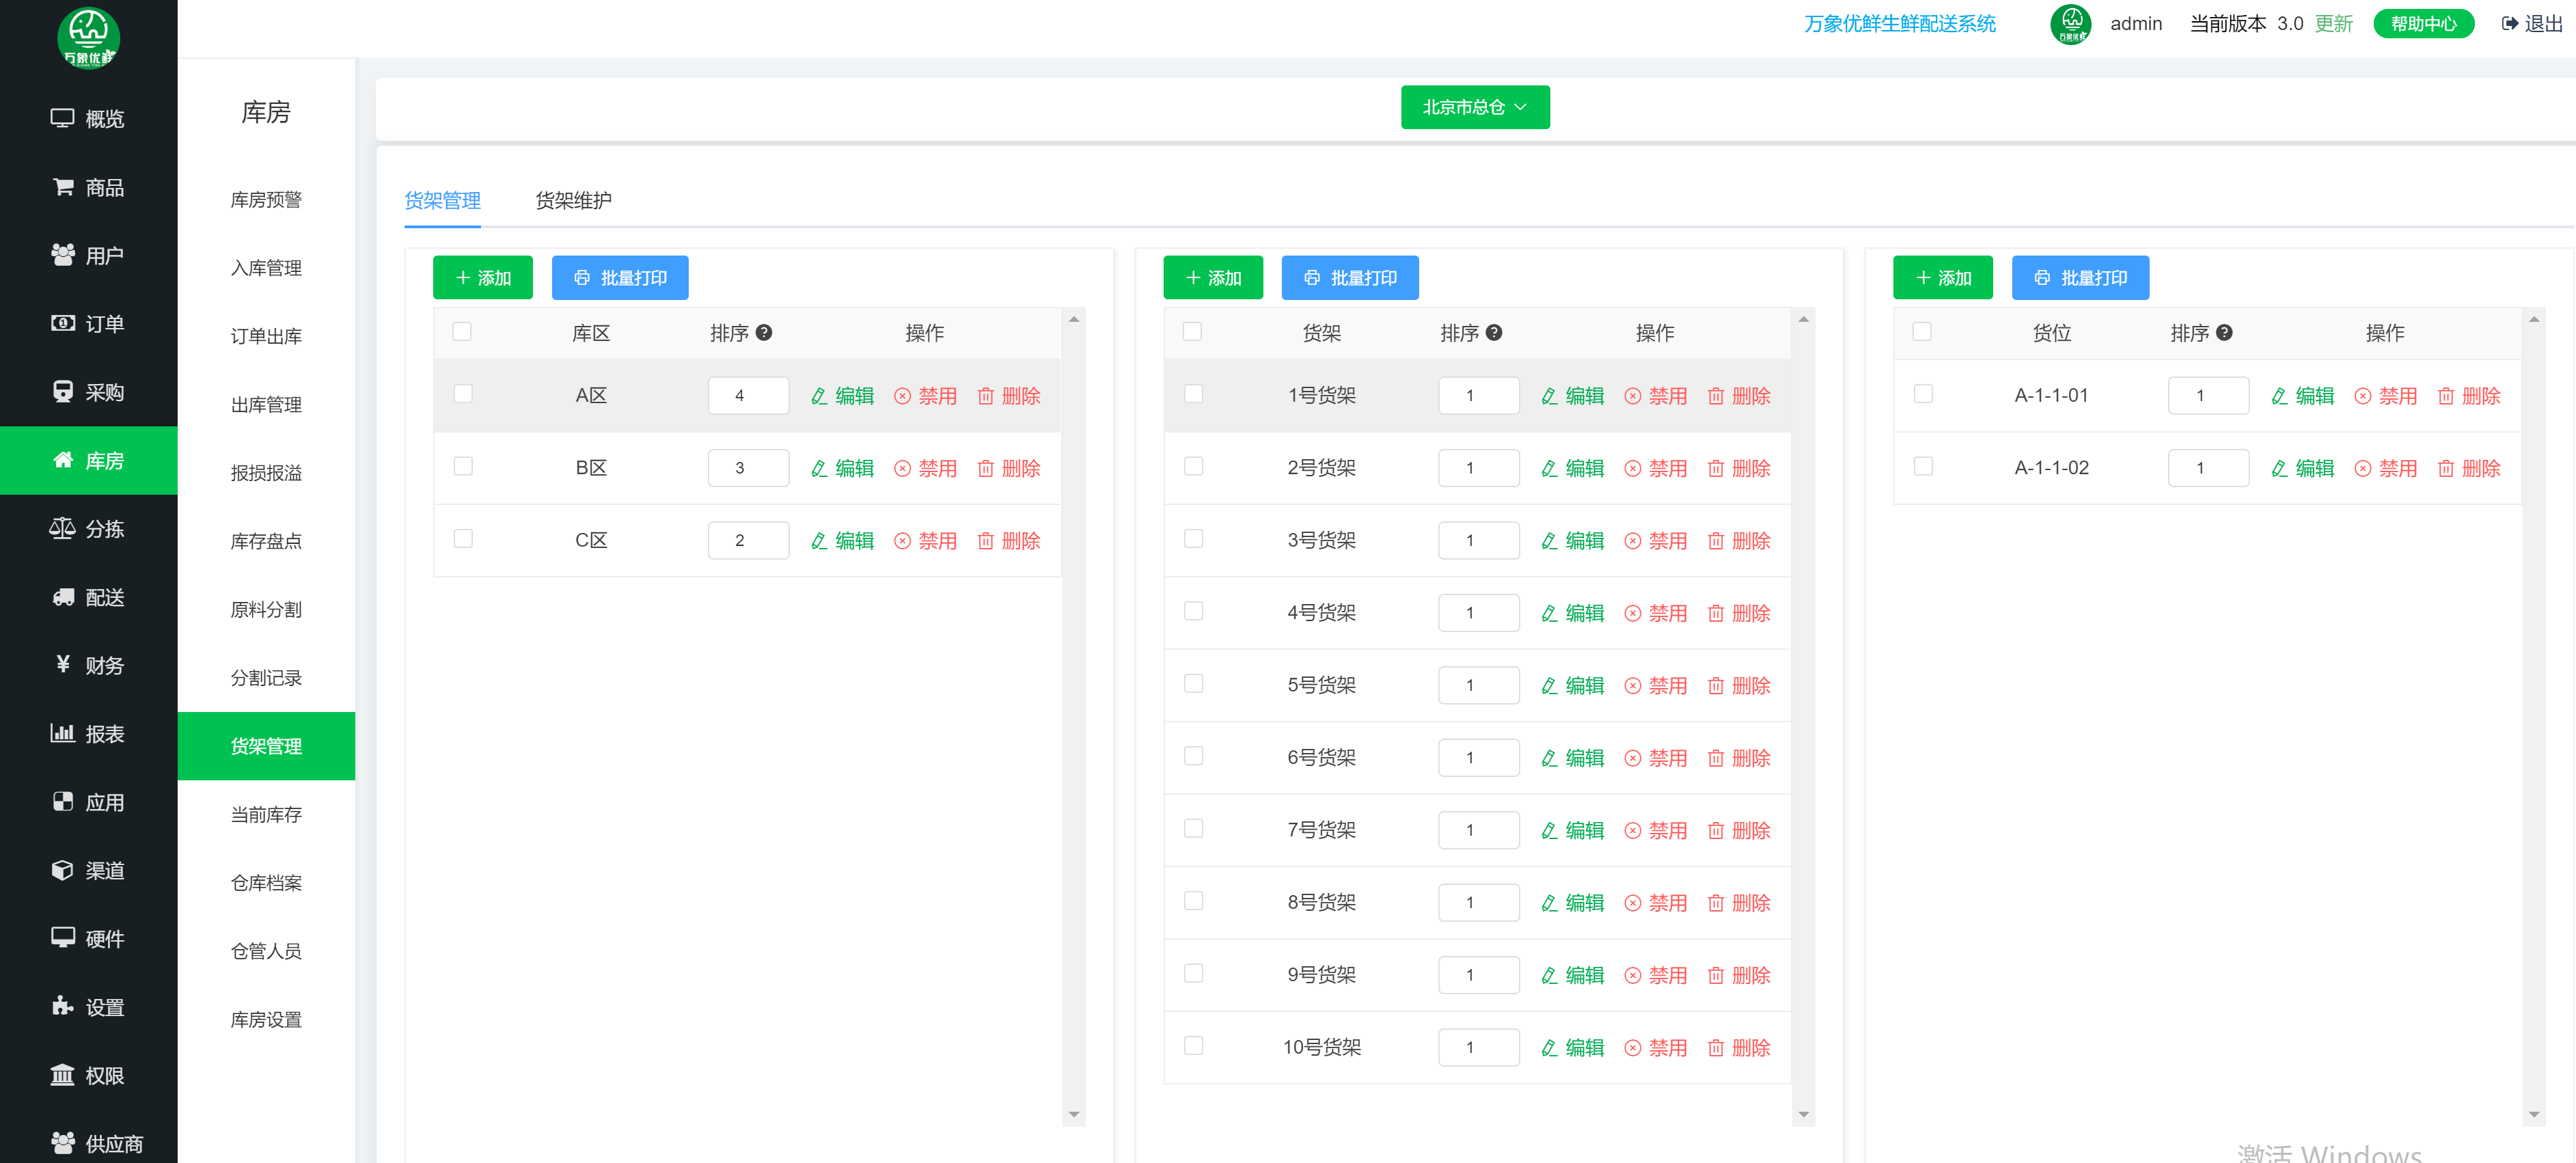Image resolution: width=2576 pixels, height=1163 pixels.
Task: Click the shopping cart 商品 sidebar icon
Action: pyautogui.click(x=63, y=187)
